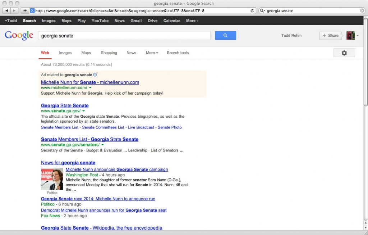Open the Georgia Senate race 2014 Politico article
368x235 pixels.
[98, 199]
